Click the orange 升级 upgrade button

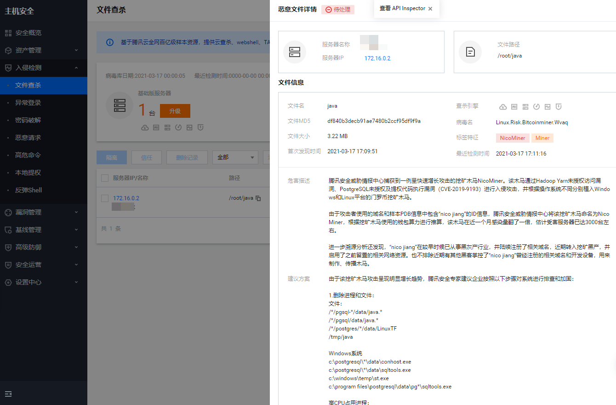tap(175, 111)
